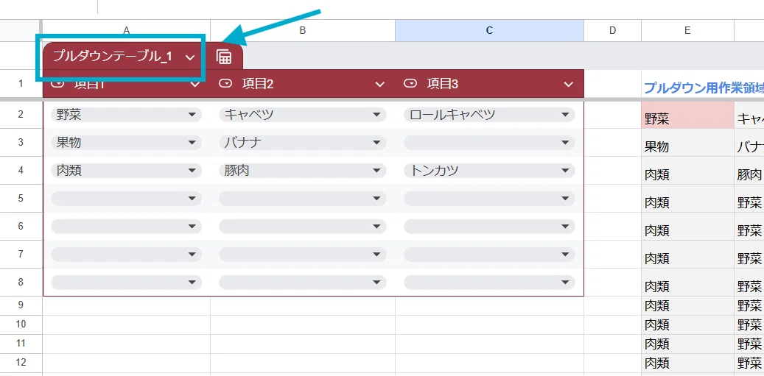Select row 1 header
Image resolution: width=764 pixels, height=376 pixels.
click(x=21, y=84)
